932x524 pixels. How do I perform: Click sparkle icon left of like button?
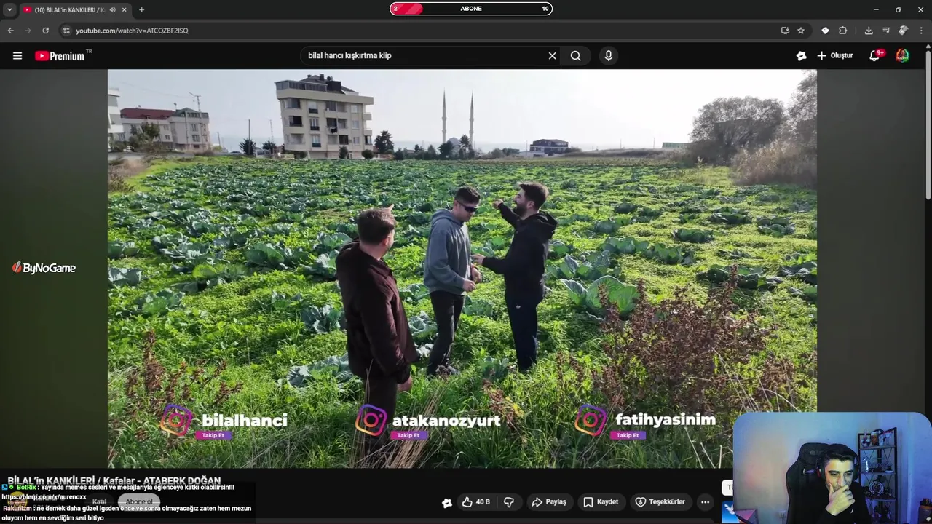click(447, 502)
